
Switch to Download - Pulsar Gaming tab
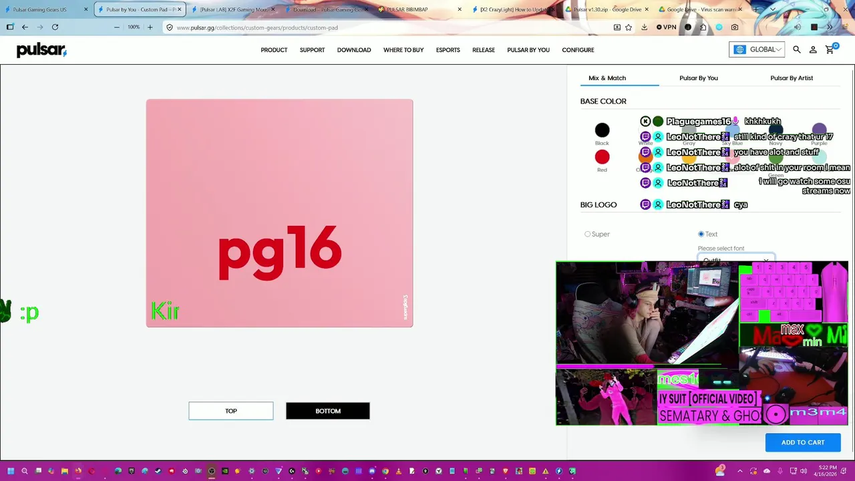[326, 9]
